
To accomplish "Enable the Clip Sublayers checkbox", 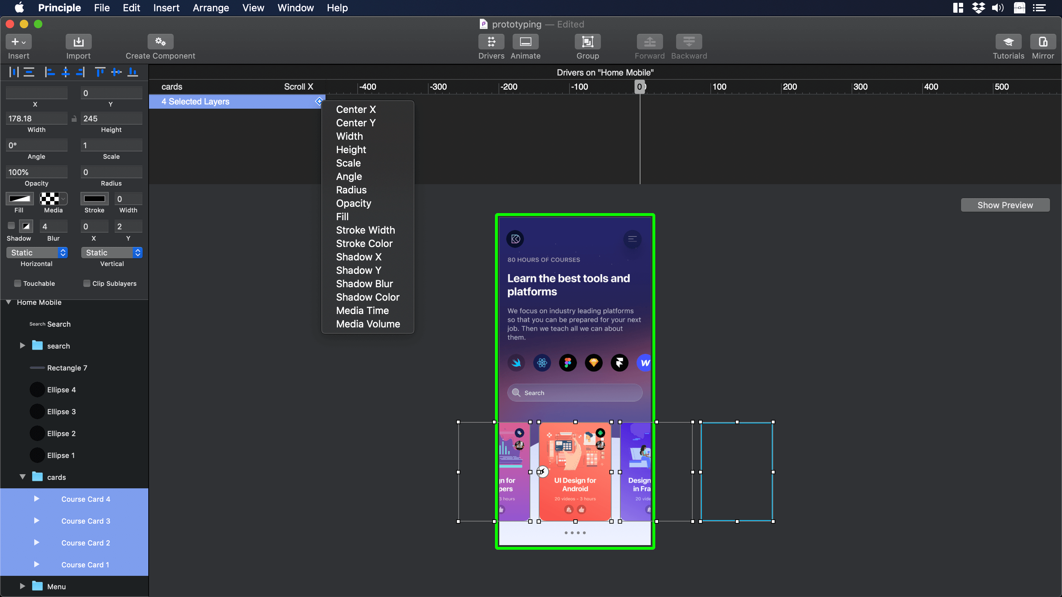I will pos(87,283).
